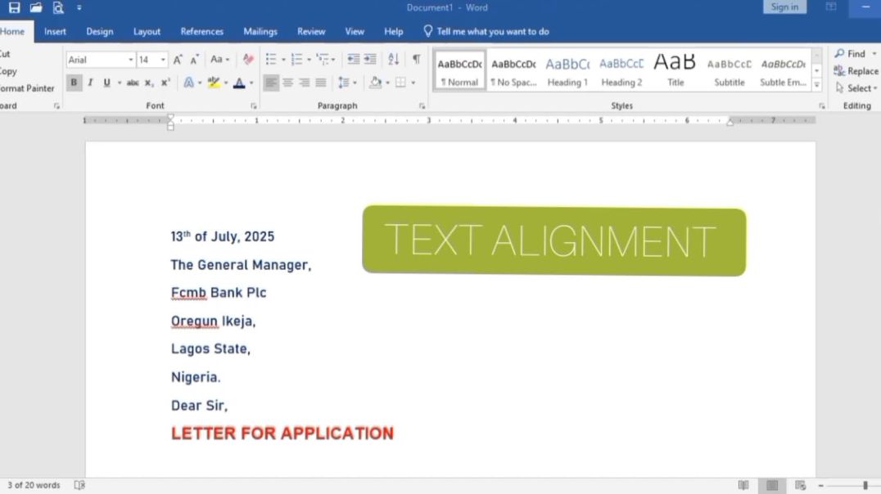The height and width of the screenshot is (494, 881).
Task: Clear formatting with the Aa eraser icon
Action: click(x=246, y=59)
